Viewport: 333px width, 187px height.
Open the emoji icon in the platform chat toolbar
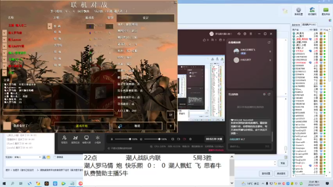48,157
